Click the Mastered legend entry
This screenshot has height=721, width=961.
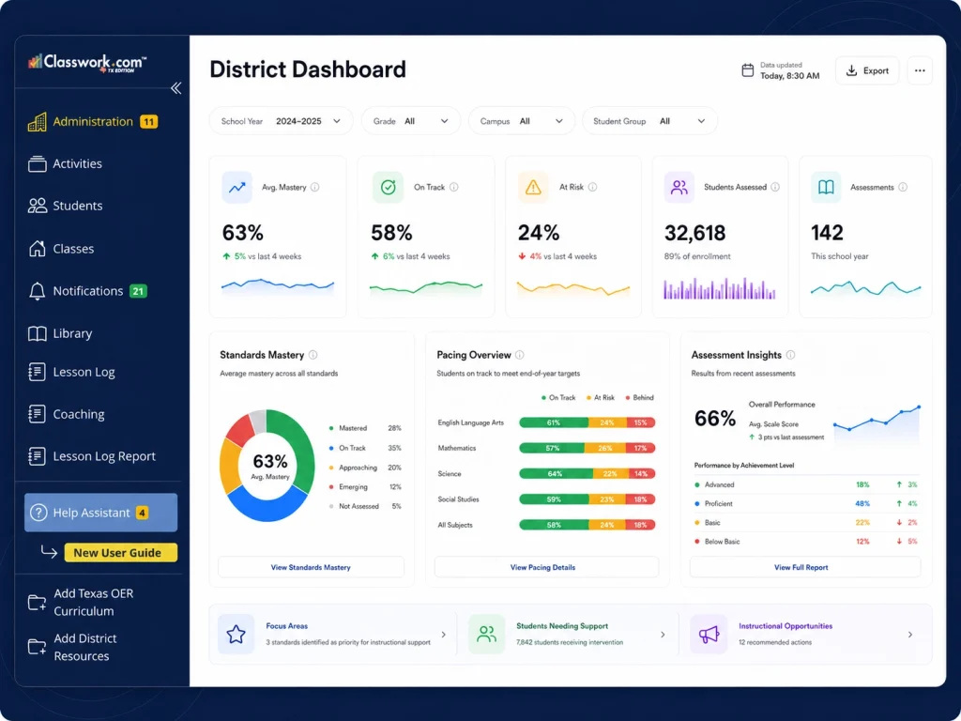(x=365, y=428)
